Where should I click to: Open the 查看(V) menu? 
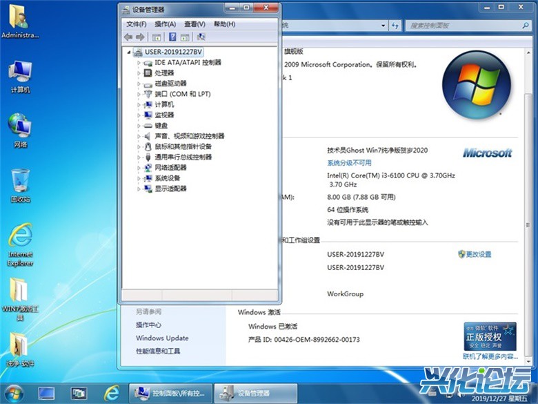[x=195, y=24]
